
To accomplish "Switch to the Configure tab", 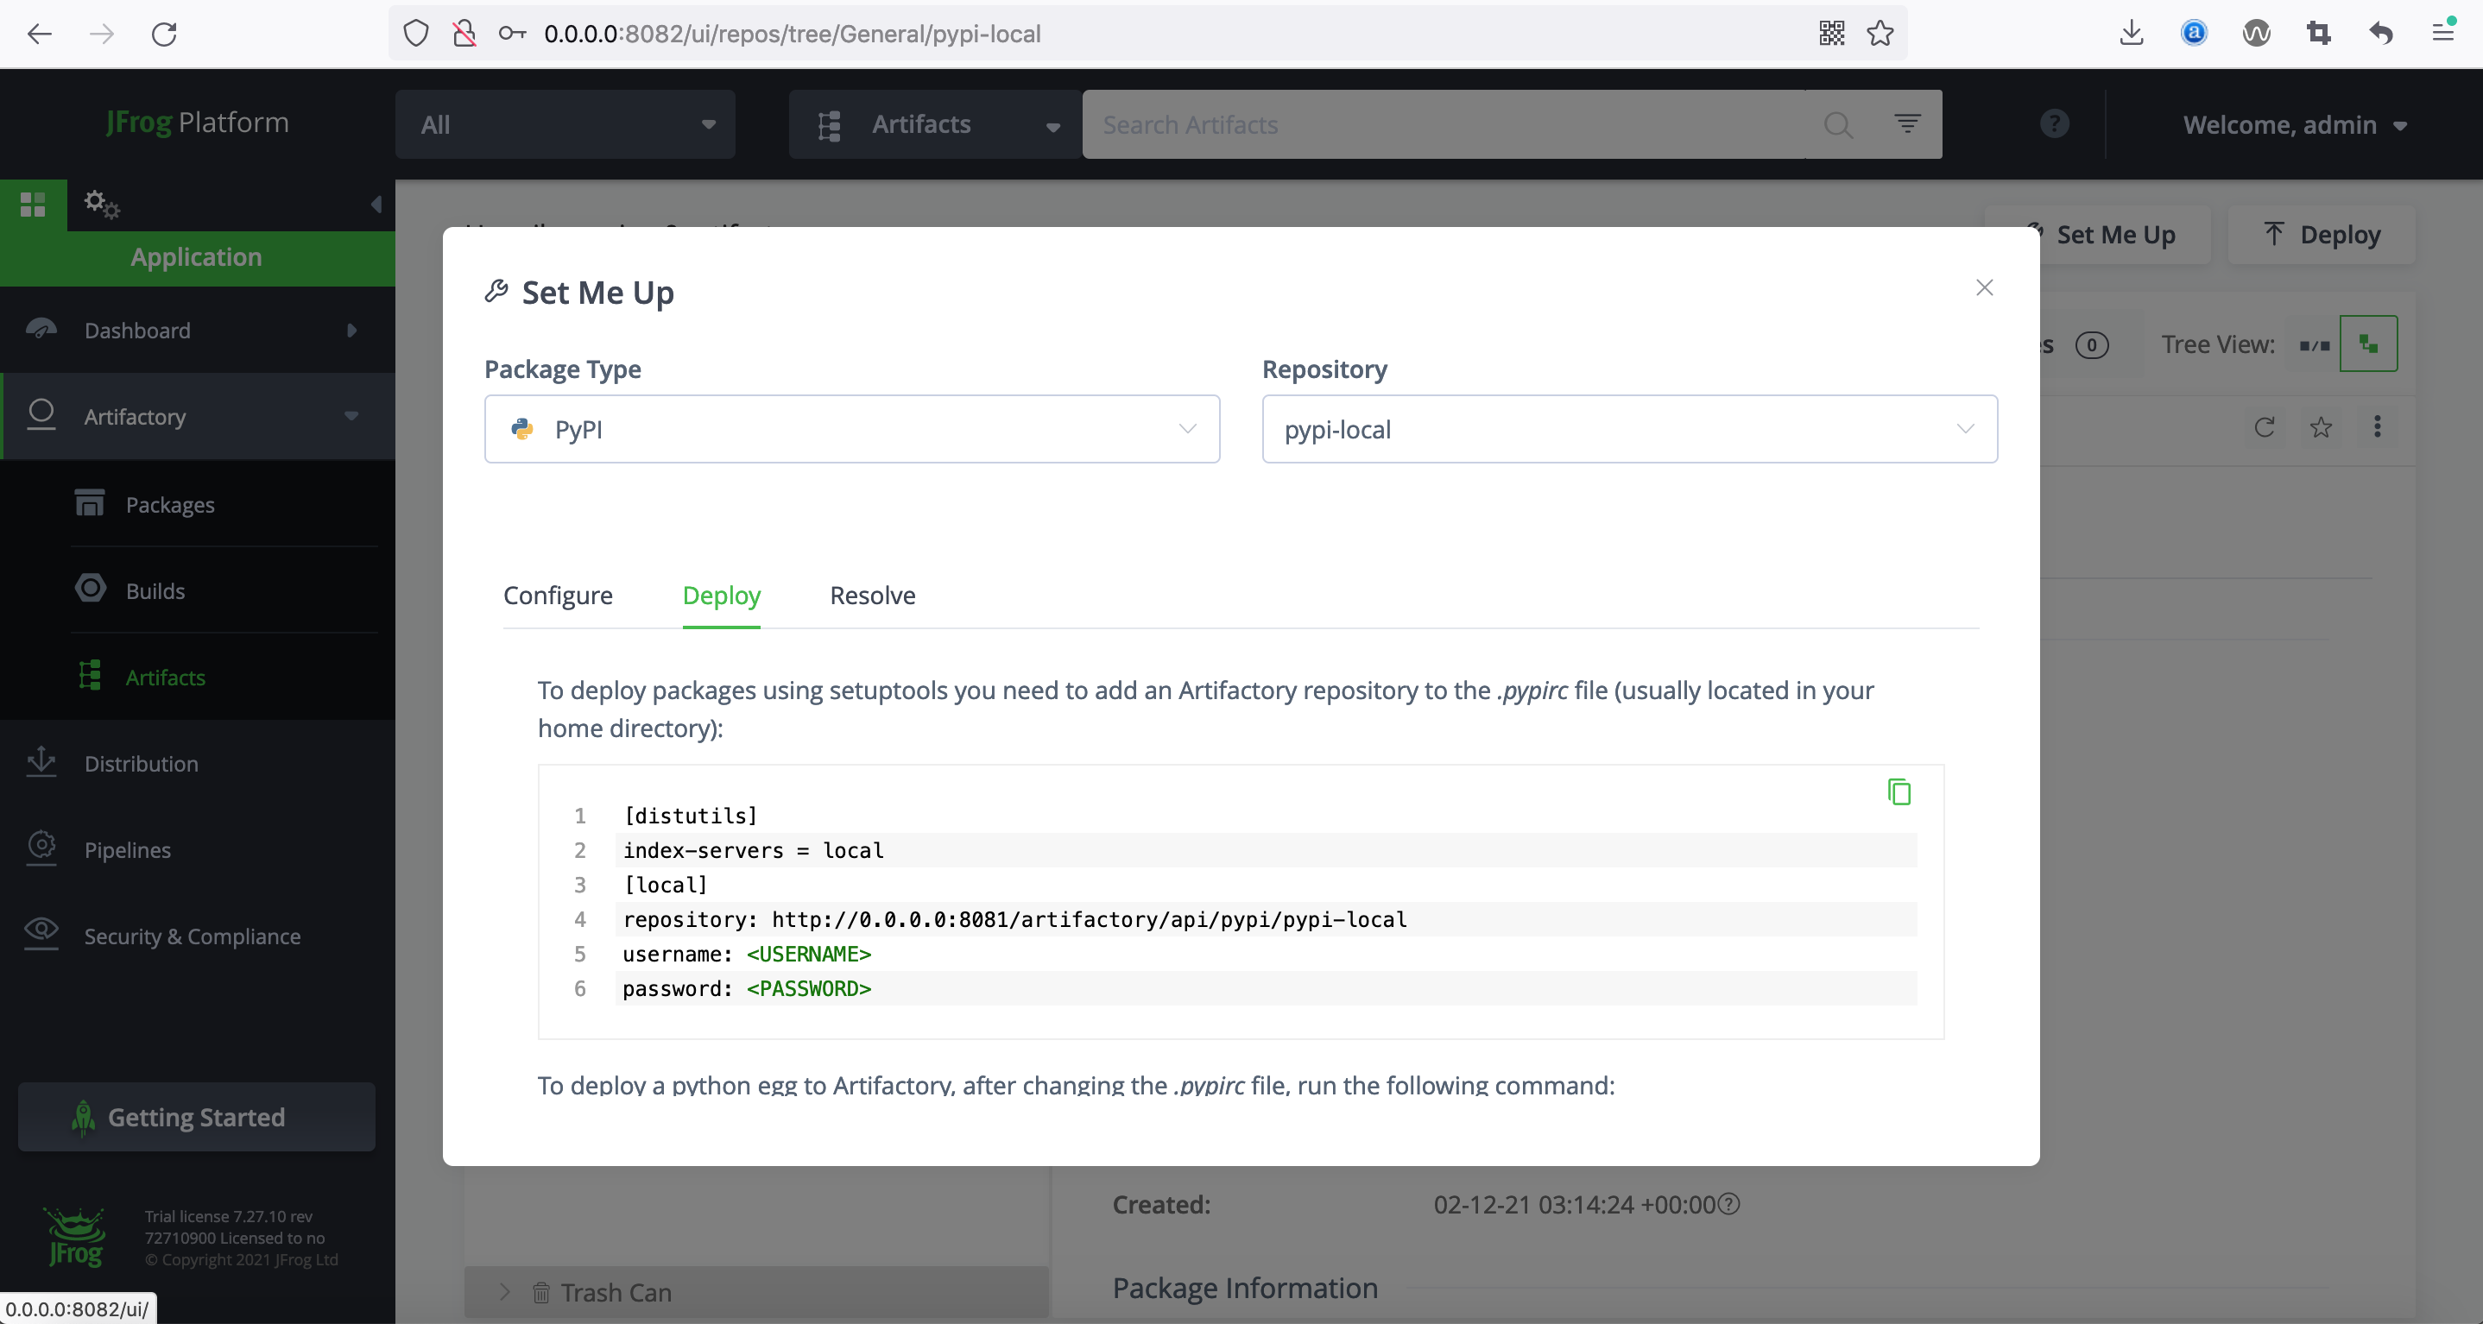I will point(557,596).
